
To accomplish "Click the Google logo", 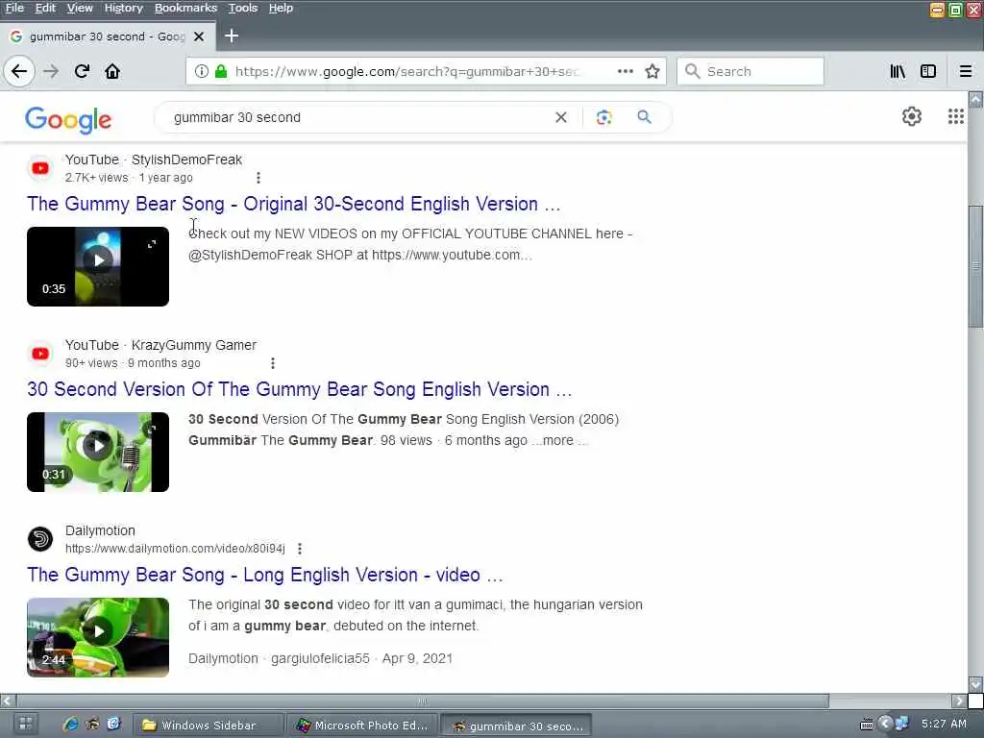I will 68,119.
